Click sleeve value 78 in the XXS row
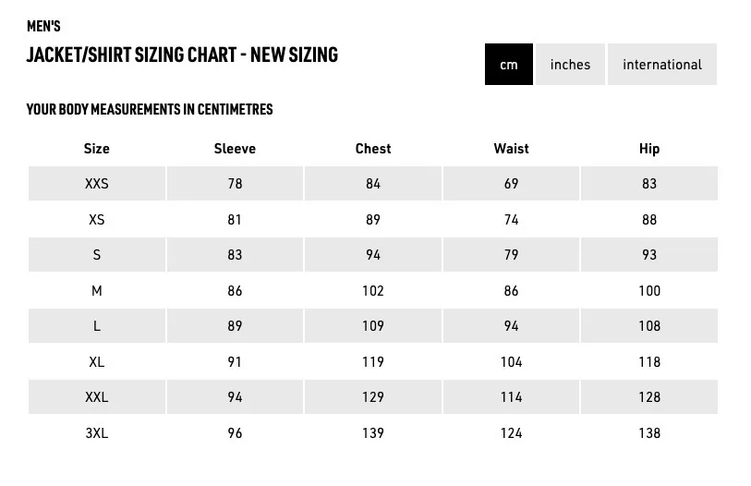Screen dimensions: 751x486 click(x=235, y=184)
